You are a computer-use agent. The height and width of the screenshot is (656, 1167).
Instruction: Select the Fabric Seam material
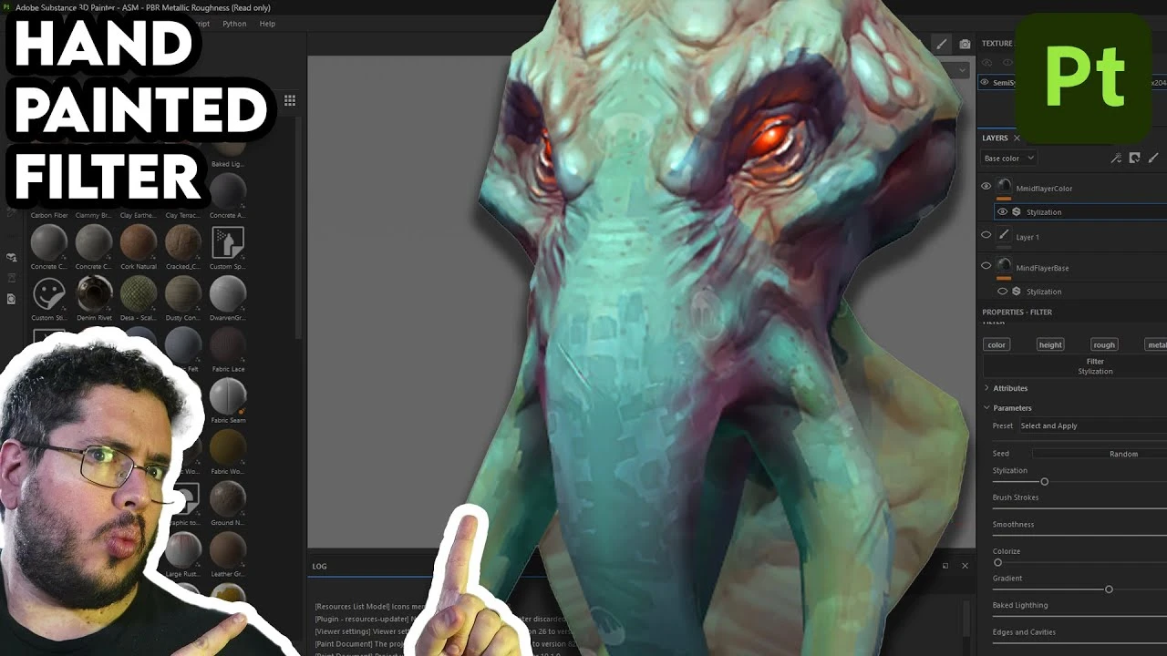point(227,395)
